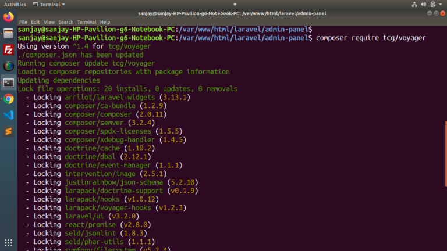
Task: Expand the system menu arrow
Action: tap(441, 4)
